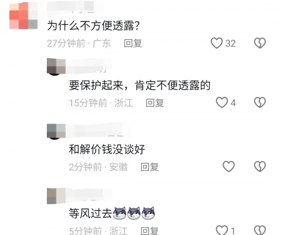Like the comment with 32 likes
The width and height of the screenshot is (281, 235).
pos(216,43)
